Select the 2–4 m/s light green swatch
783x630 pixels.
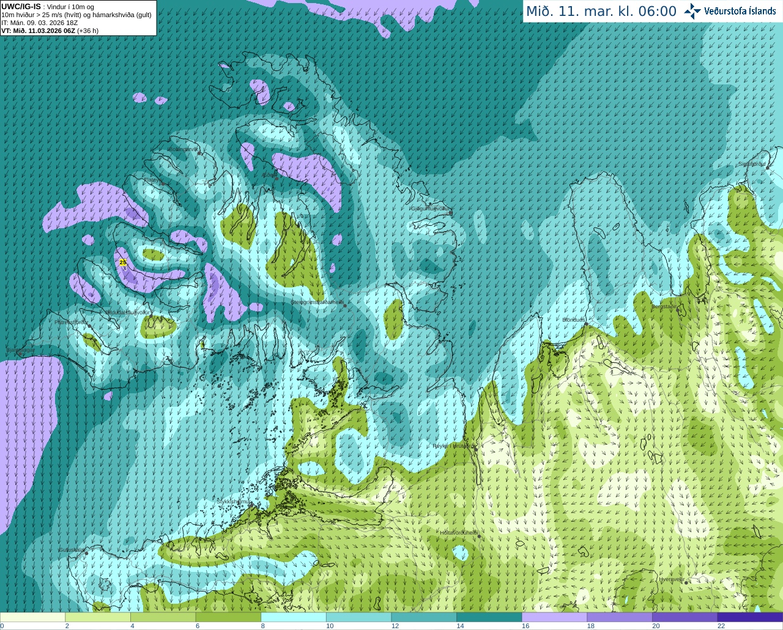98,617
